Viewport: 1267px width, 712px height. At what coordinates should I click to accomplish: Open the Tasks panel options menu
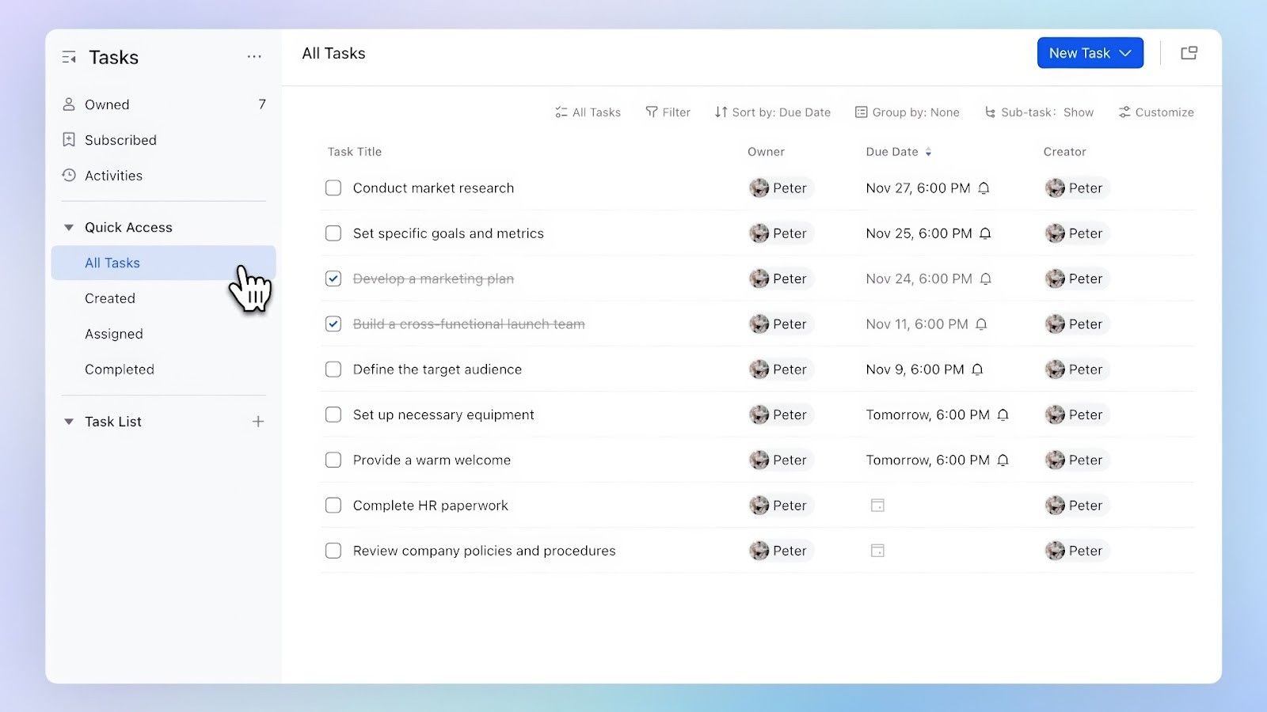254,56
